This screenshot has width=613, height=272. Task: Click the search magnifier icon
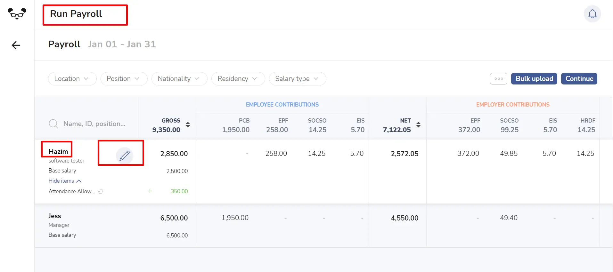click(x=53, y=124)
